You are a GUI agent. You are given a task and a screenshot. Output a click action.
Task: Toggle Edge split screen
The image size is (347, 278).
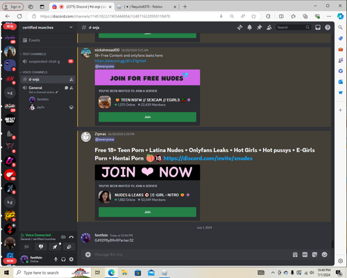[x=281, y=16]
